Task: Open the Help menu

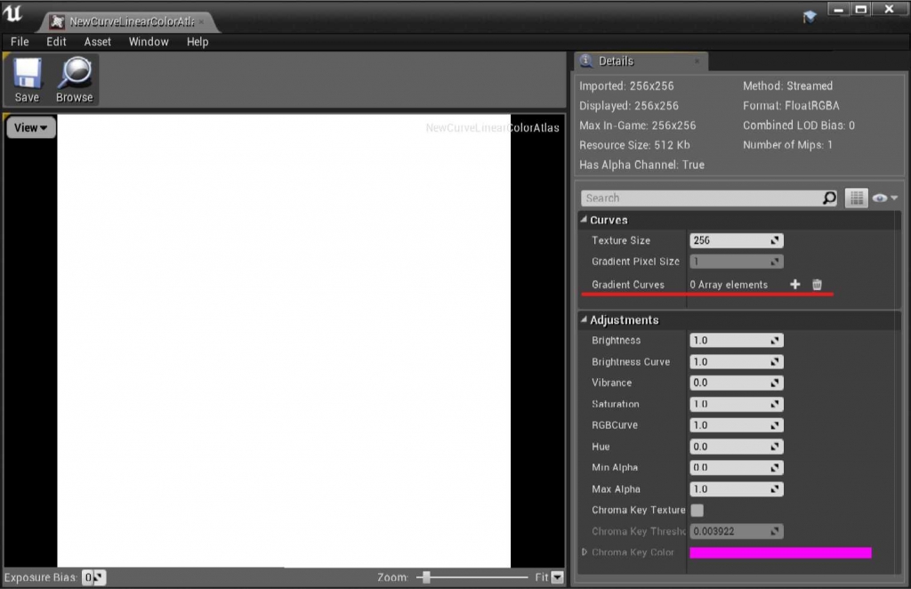Action: (x=198, y=42)
